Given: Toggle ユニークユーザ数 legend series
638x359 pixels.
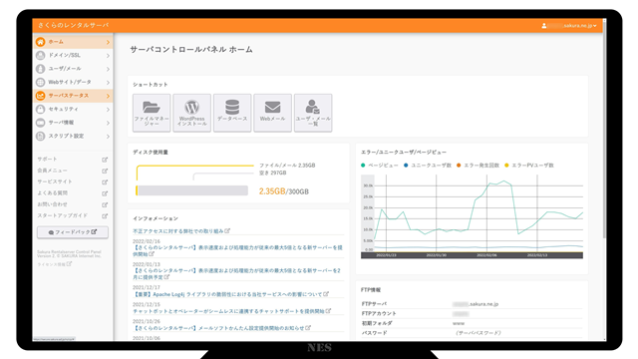Looking at the screenshot, I should (x=428, y=166).
